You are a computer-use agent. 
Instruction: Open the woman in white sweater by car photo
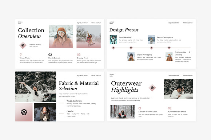36,87
